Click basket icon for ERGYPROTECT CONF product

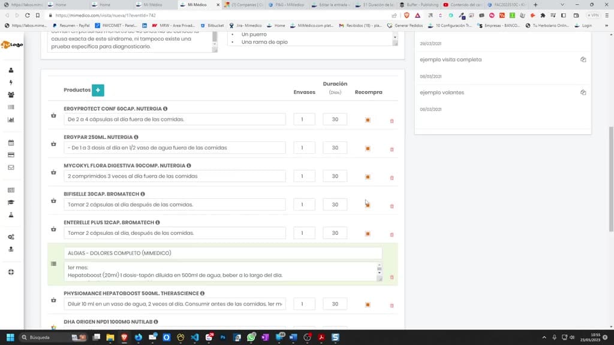53,116
